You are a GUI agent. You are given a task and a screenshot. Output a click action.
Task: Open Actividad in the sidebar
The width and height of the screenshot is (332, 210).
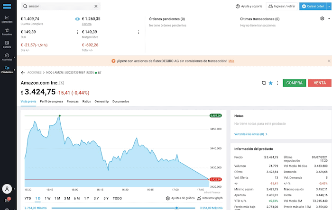coord(7,57)
